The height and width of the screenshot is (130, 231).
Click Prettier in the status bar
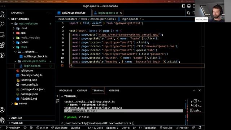tap(182, 128)
